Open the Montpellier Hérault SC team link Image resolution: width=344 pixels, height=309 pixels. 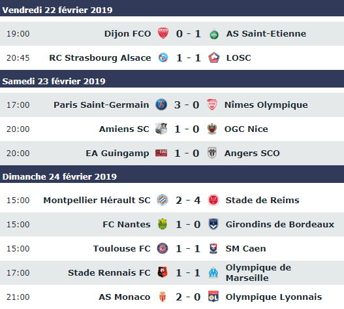pyautogui.click(x=97, y=200)
